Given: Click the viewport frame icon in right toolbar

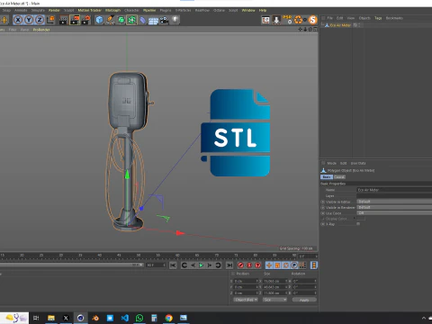Looking at the screenshot, I should (x=265, y=20).
